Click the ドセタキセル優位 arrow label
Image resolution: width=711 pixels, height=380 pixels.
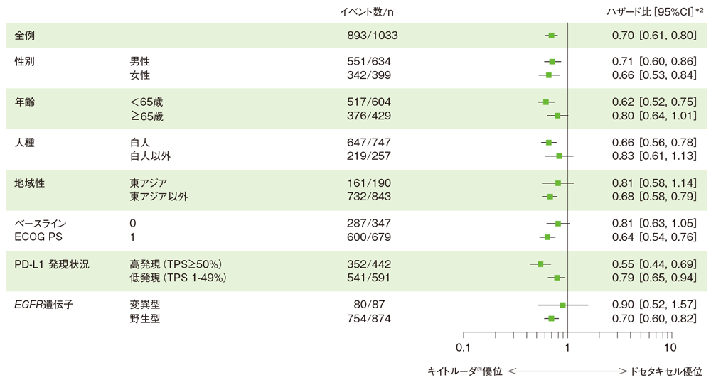pyautogui.click(x=666, y=371)
